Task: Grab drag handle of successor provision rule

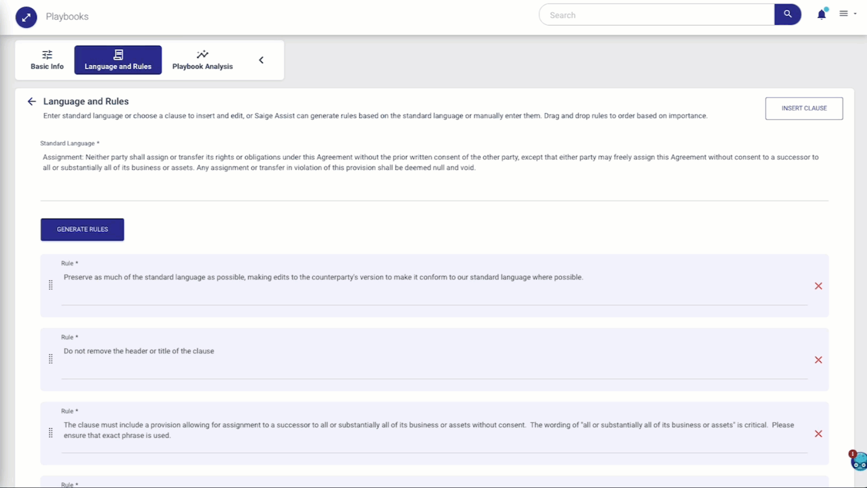Action: tap(51, 433)
